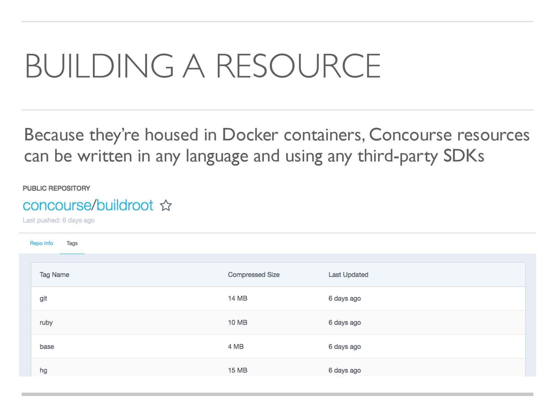Select the ruby tag name
This screenshot has width=555, height=416.
(x=46, y=323)
